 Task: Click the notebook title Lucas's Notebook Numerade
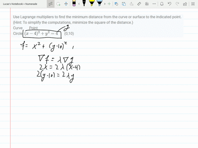coord(20,4)
